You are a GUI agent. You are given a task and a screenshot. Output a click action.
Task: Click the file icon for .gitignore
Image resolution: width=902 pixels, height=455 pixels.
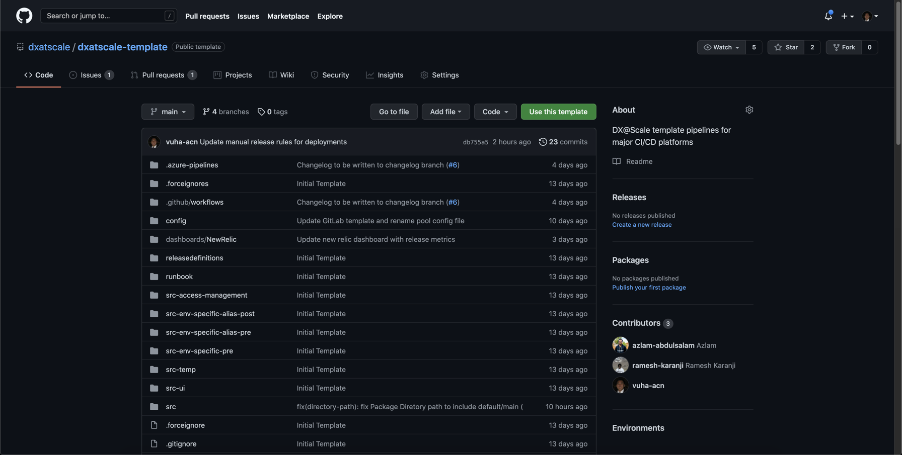tap(154, 444)
